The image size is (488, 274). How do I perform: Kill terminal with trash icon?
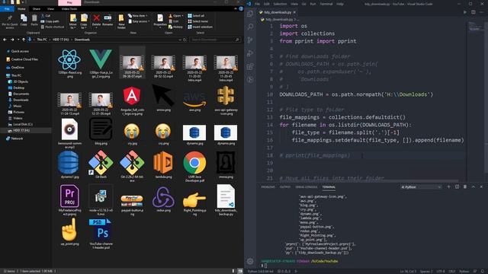click(465, 186)
